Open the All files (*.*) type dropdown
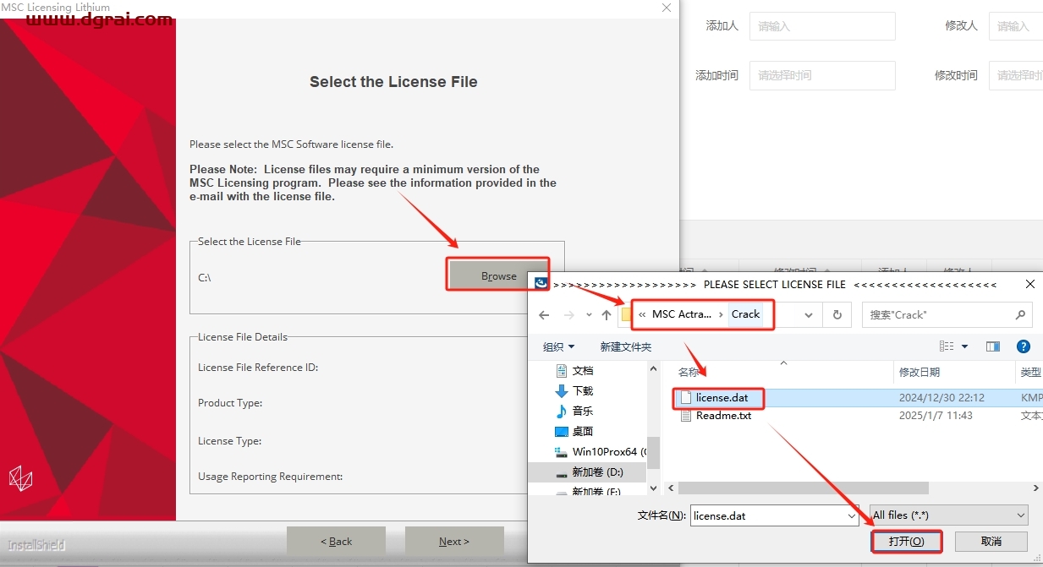Image resolution: width=1043 pixels, height=567 pixels. [948, 515]
